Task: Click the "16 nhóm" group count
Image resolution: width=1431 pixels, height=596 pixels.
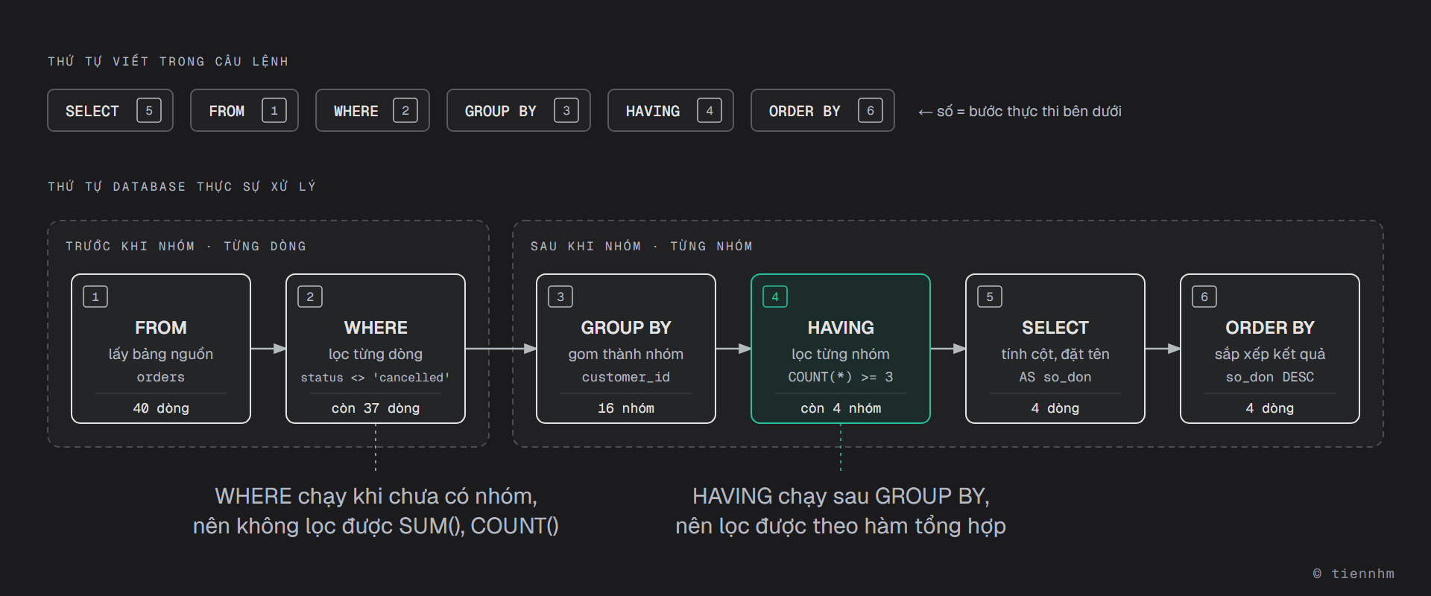Action: (626, 408)
